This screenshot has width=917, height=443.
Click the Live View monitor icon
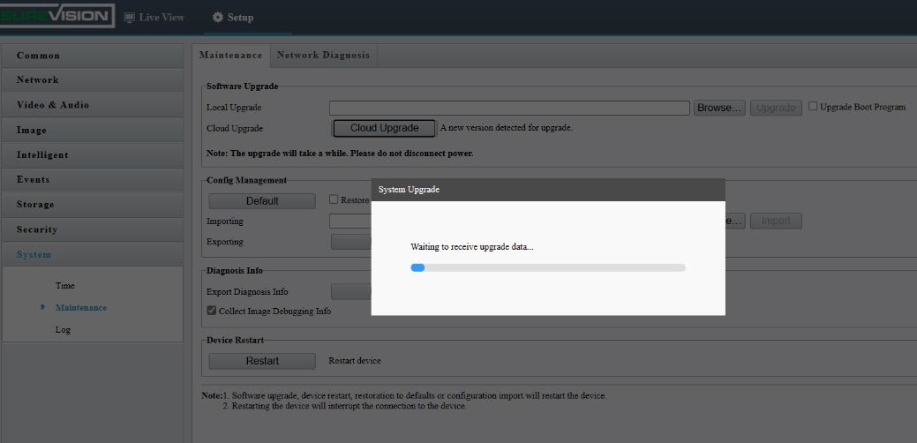click(129, 18)
